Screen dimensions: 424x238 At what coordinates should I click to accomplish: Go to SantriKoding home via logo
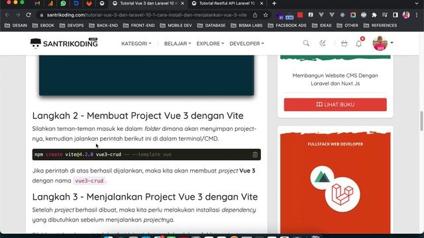[64, 43]
